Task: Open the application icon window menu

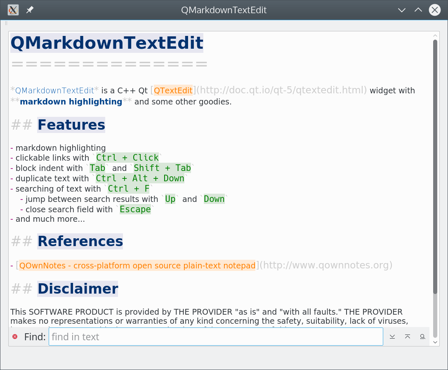Action: pos(13,10)
